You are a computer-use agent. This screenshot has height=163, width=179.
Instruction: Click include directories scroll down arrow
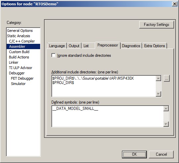[158, 94]
